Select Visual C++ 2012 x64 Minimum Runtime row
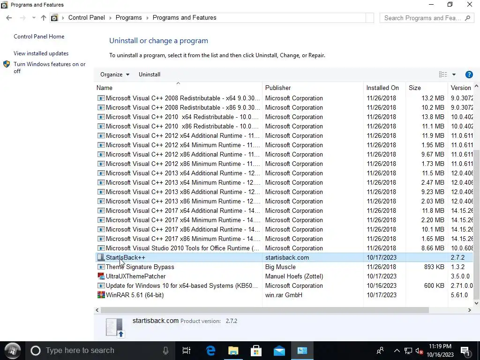 (285, 145)
